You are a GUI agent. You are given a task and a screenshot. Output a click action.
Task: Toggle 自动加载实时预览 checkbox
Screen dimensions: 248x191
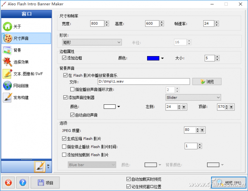[128, 179]
